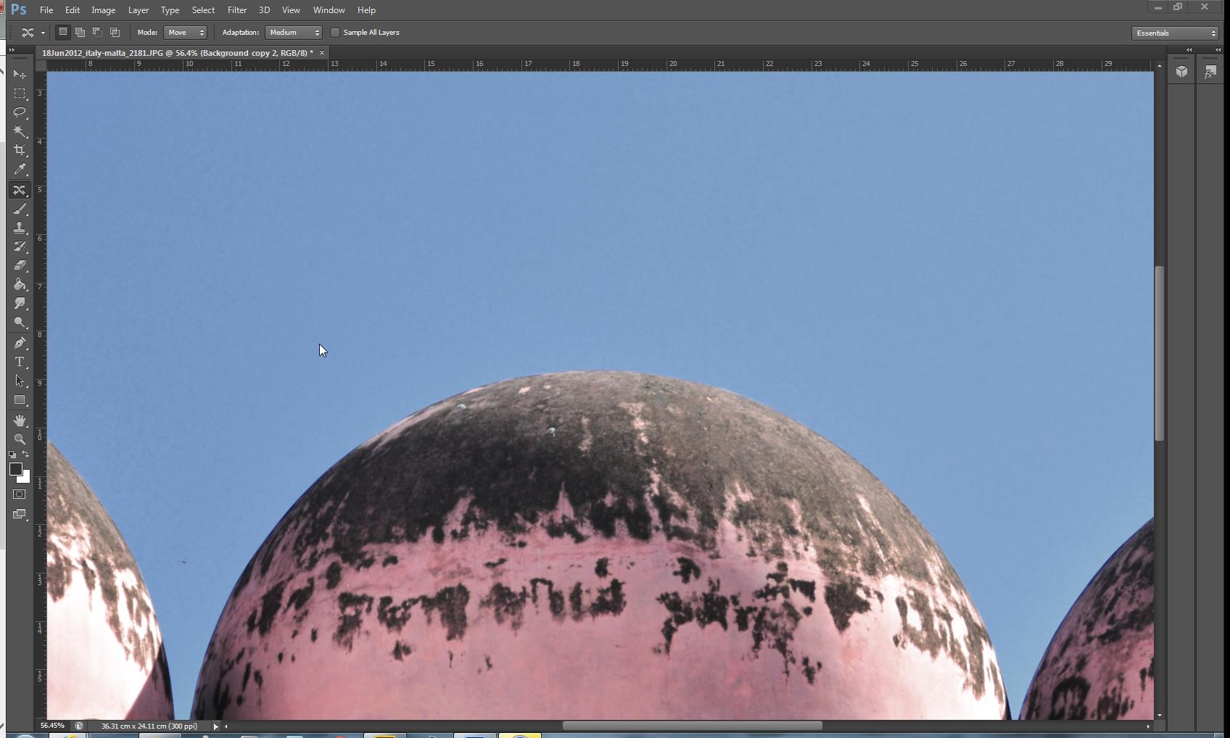The image size is (1230, 738).
Task: Close the italy-malta document tab
Action: click(x=322, y=53)
